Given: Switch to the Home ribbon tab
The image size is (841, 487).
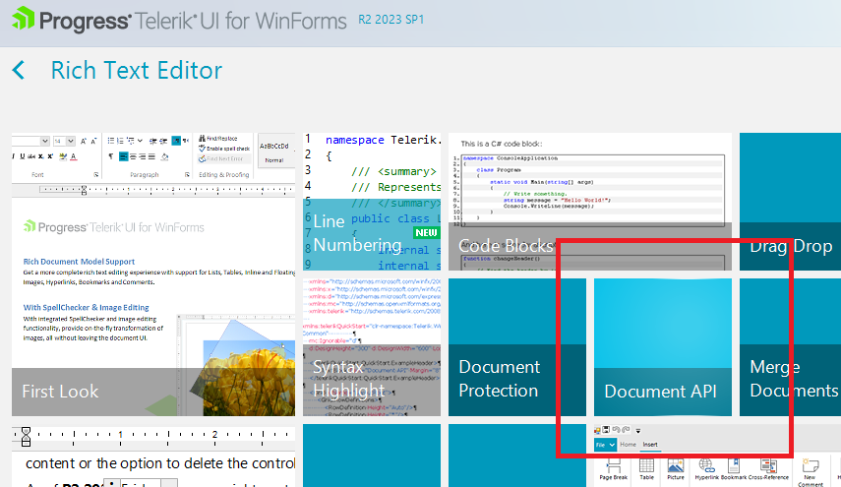Looking at the screenshot, I should click(x=628, y=445).
